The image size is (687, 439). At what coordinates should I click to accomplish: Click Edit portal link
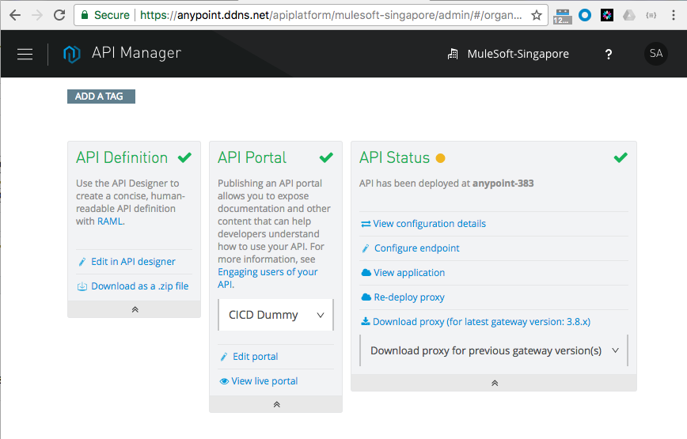click(x=255, y=357)
